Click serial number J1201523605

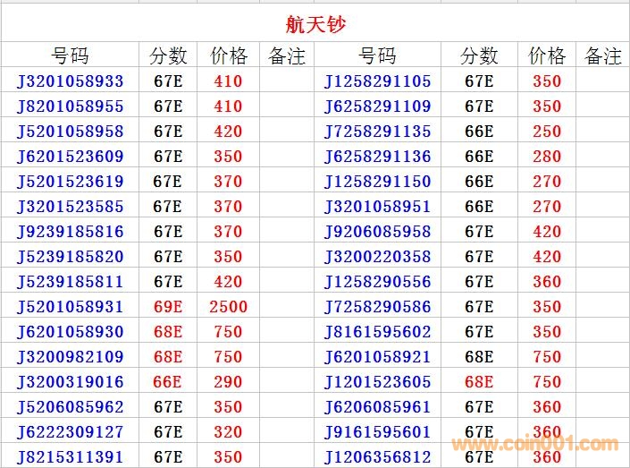377,382
